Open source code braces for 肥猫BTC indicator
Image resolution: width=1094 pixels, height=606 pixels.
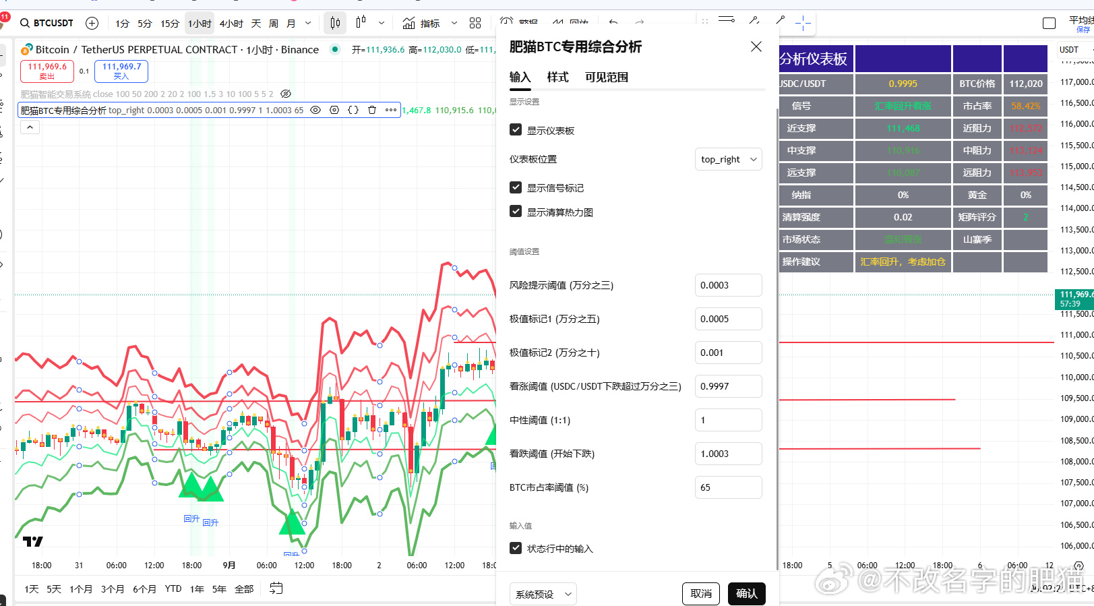353,110
